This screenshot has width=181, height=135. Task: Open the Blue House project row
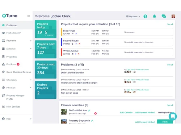(117, 32)
